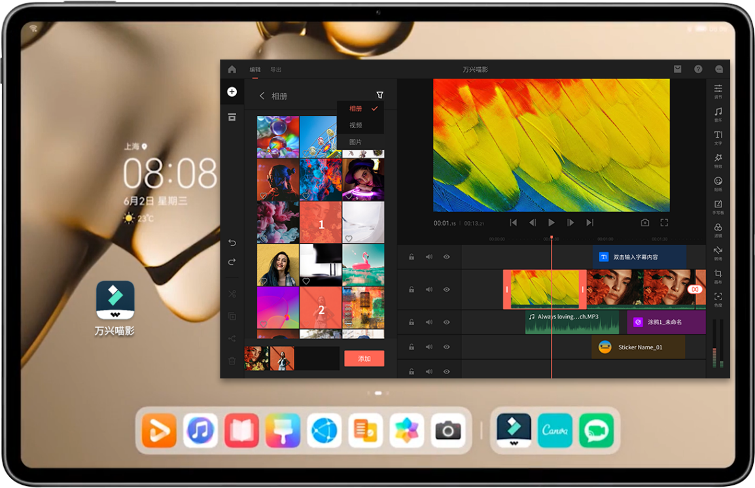
Task: Choose 图片 in the filter dropdown
Action: pos(355,142)
